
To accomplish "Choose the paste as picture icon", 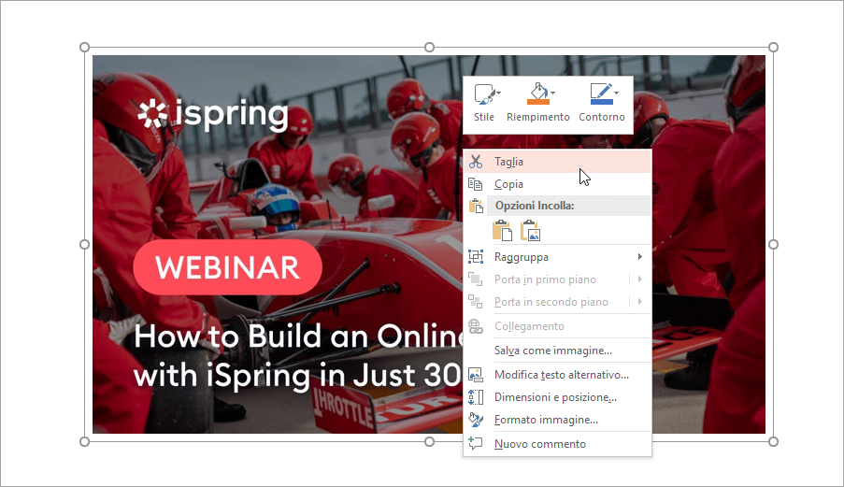I will (531, 230).
